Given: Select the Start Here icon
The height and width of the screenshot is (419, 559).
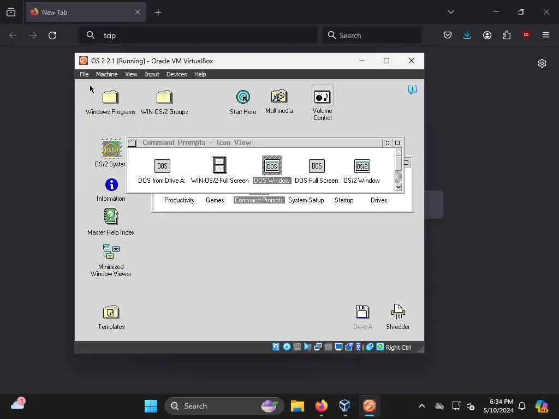Looking at the screenshot, I should click(243, 97).
